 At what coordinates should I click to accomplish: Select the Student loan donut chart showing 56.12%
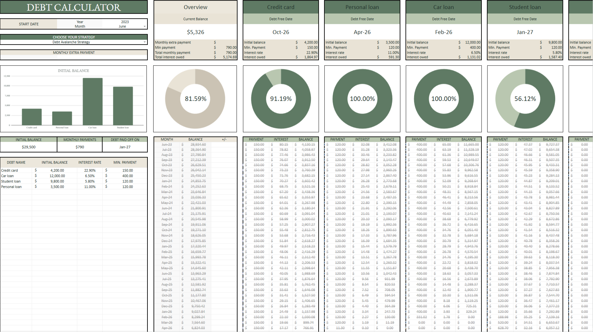525,99
